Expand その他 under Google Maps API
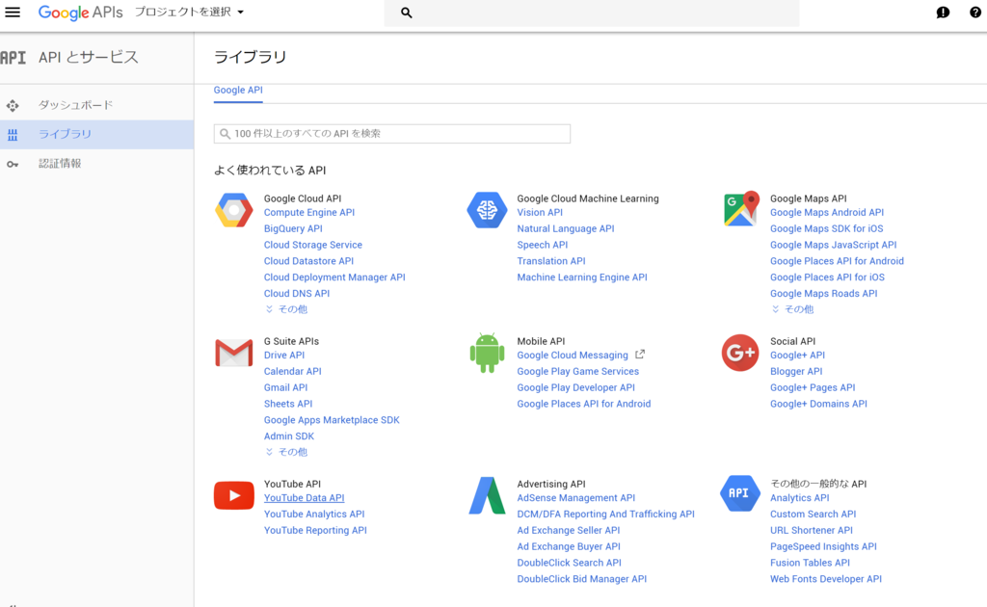The image size is (987, 607). click(792, 309)
